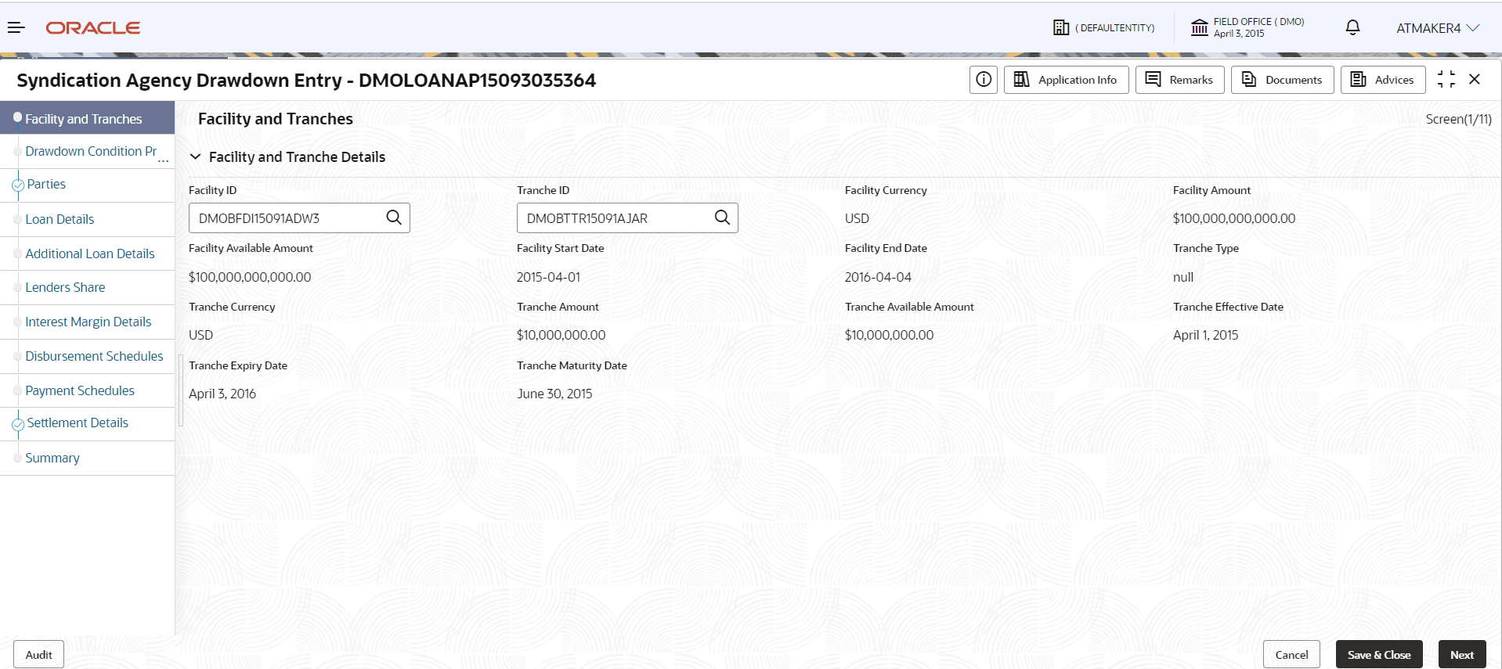Go to the Loan Details step
The width and height of the screenshot is (1502, 669).
[x=87, y=219]
